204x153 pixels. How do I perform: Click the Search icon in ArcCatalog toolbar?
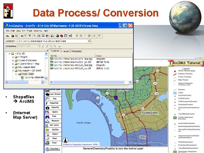click(x=52, y=36)
